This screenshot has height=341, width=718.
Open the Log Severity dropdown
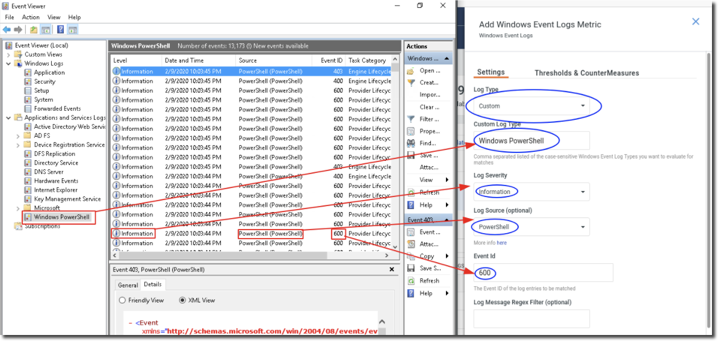tap(531, 192)
